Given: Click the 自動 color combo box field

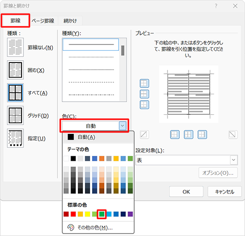Looking at the screenshot, I should (x=90, y=126).
